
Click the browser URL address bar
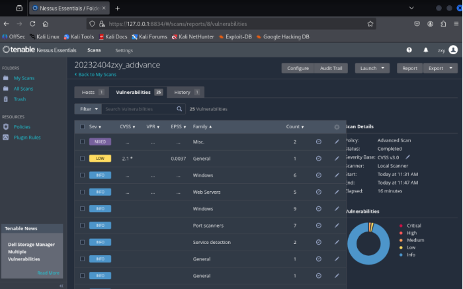click(x=230, y=24)
